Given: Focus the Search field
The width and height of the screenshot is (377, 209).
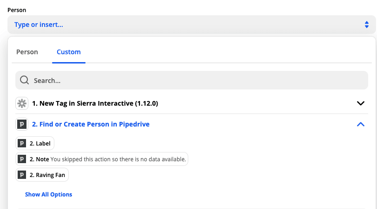Looking at the screenshot, I should click(195, 80).
